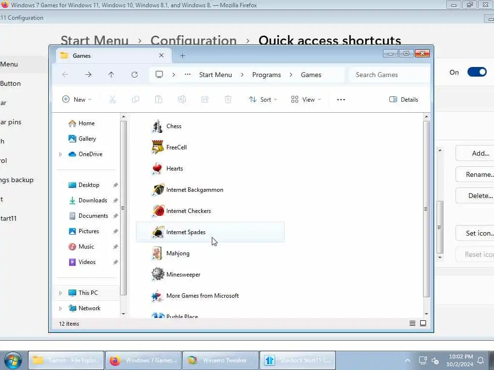This screenshot has width=494, height=370.
Task: Refresh the Games folder view
Action: point(135,75)
